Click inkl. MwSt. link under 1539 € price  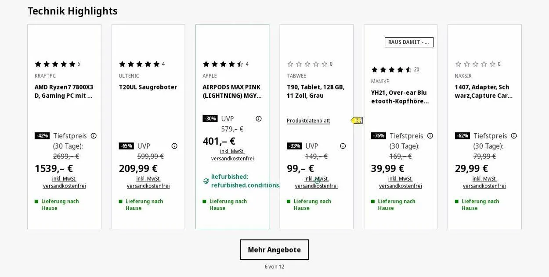64,179
